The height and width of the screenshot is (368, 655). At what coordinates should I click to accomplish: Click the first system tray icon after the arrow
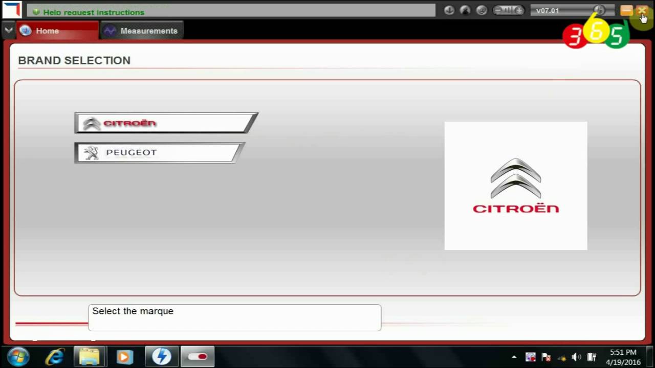point(531,357)
